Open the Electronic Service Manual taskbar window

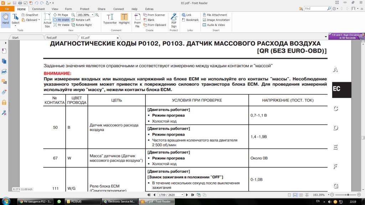pyautogui.click(x=119, y=201)
